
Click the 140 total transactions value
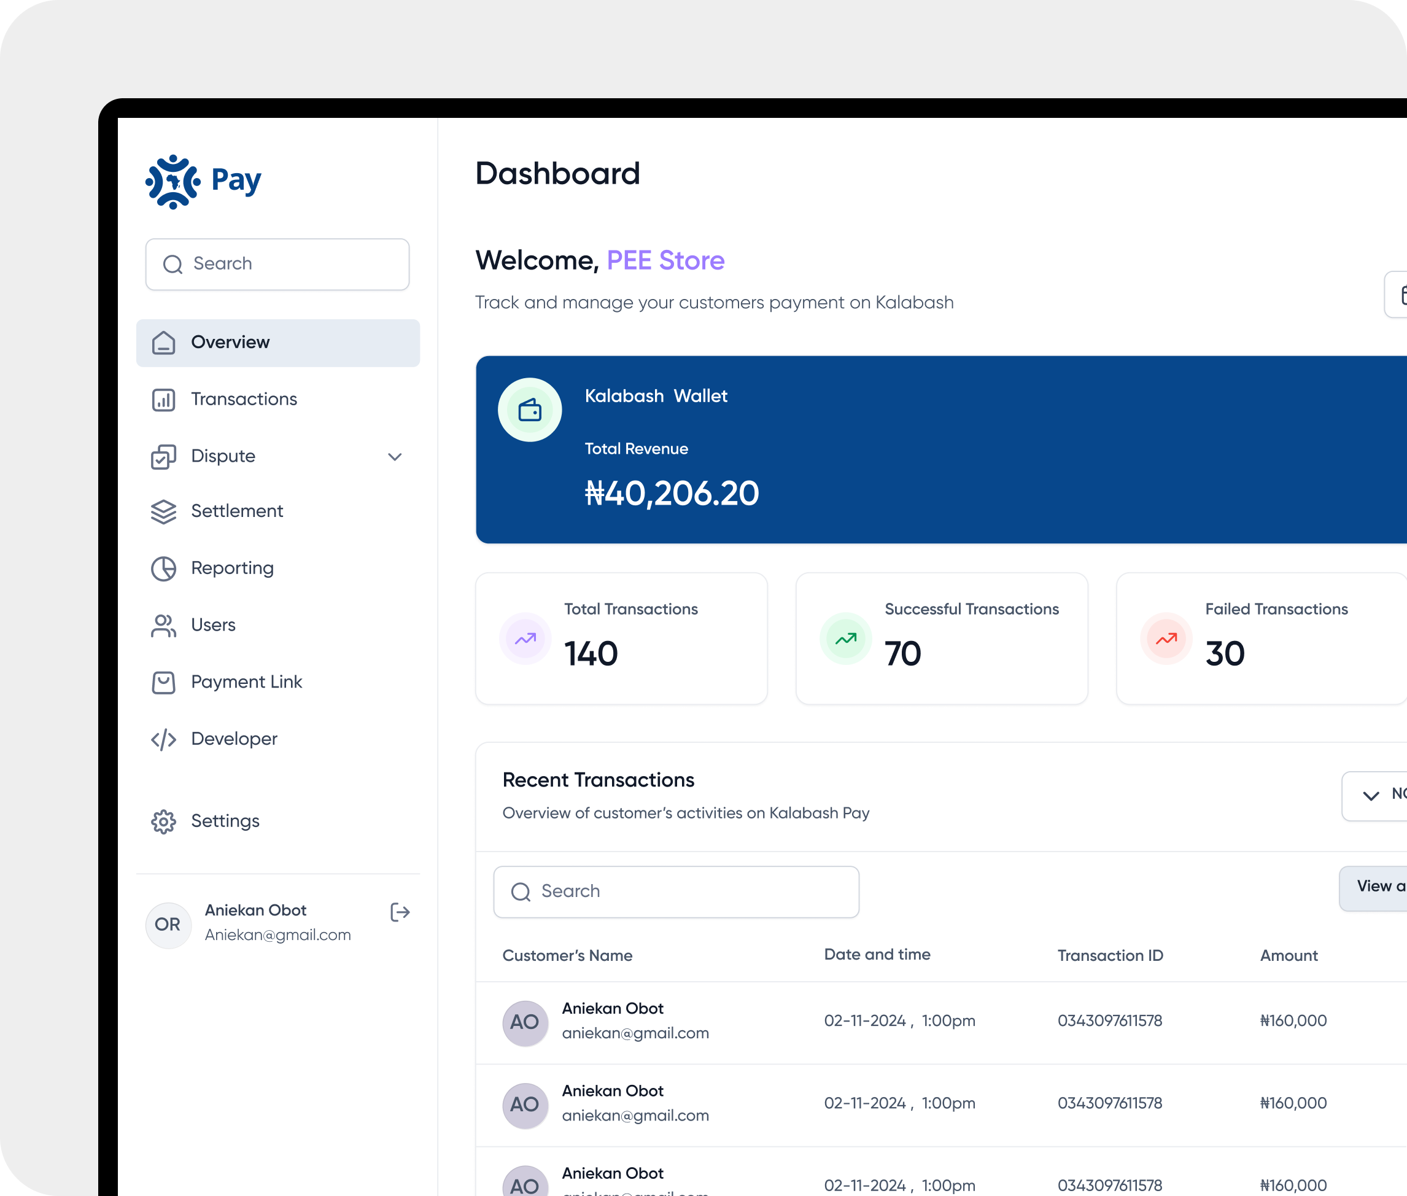pos(591,654)
